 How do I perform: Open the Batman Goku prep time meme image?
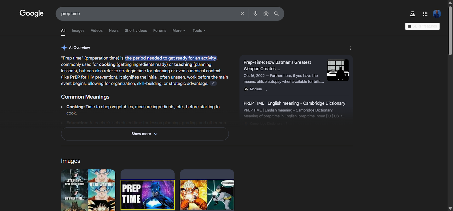[88, 190]
